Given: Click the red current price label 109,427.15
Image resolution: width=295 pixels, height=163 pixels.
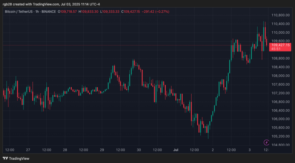Looking at the screenshot, I should click(x=280, y=45).
